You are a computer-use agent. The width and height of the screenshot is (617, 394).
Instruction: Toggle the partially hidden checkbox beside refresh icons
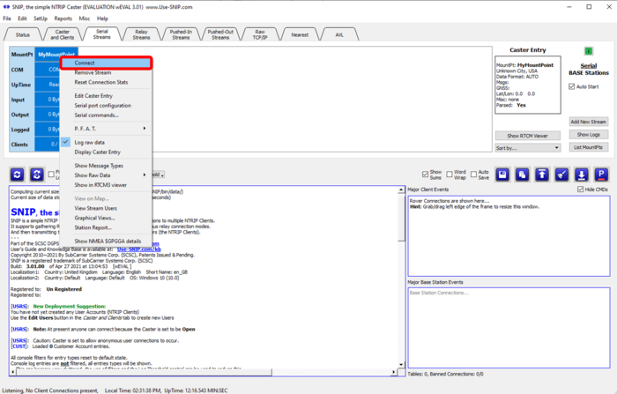coord(51,175)
